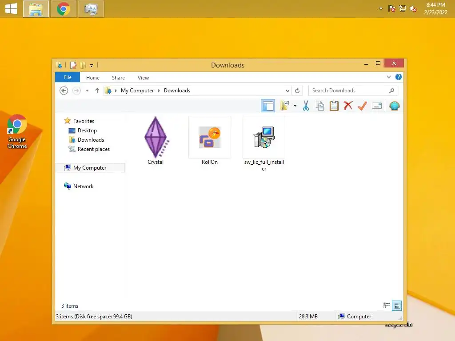
Task: Click the Downloads folder icon in title bar
Action: coord(59,65)
